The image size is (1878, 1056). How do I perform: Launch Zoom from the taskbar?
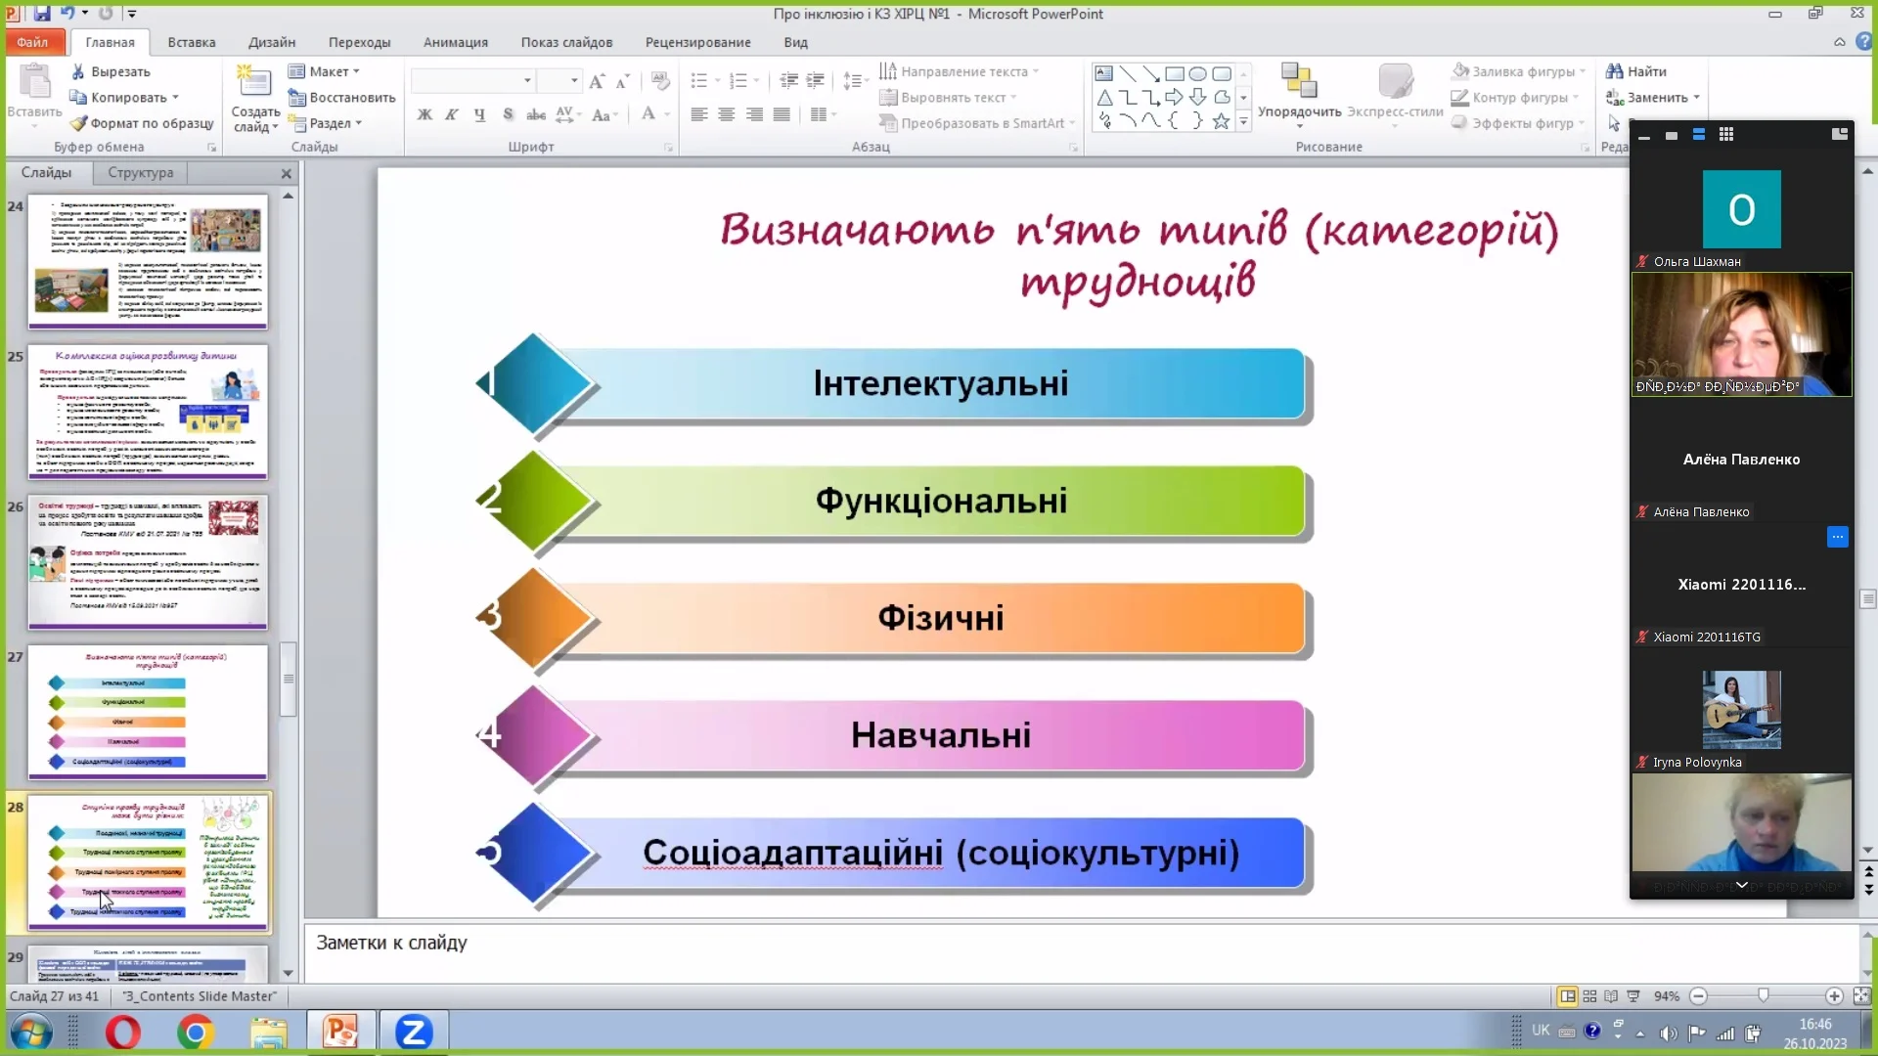click(x=413, y=1032)
